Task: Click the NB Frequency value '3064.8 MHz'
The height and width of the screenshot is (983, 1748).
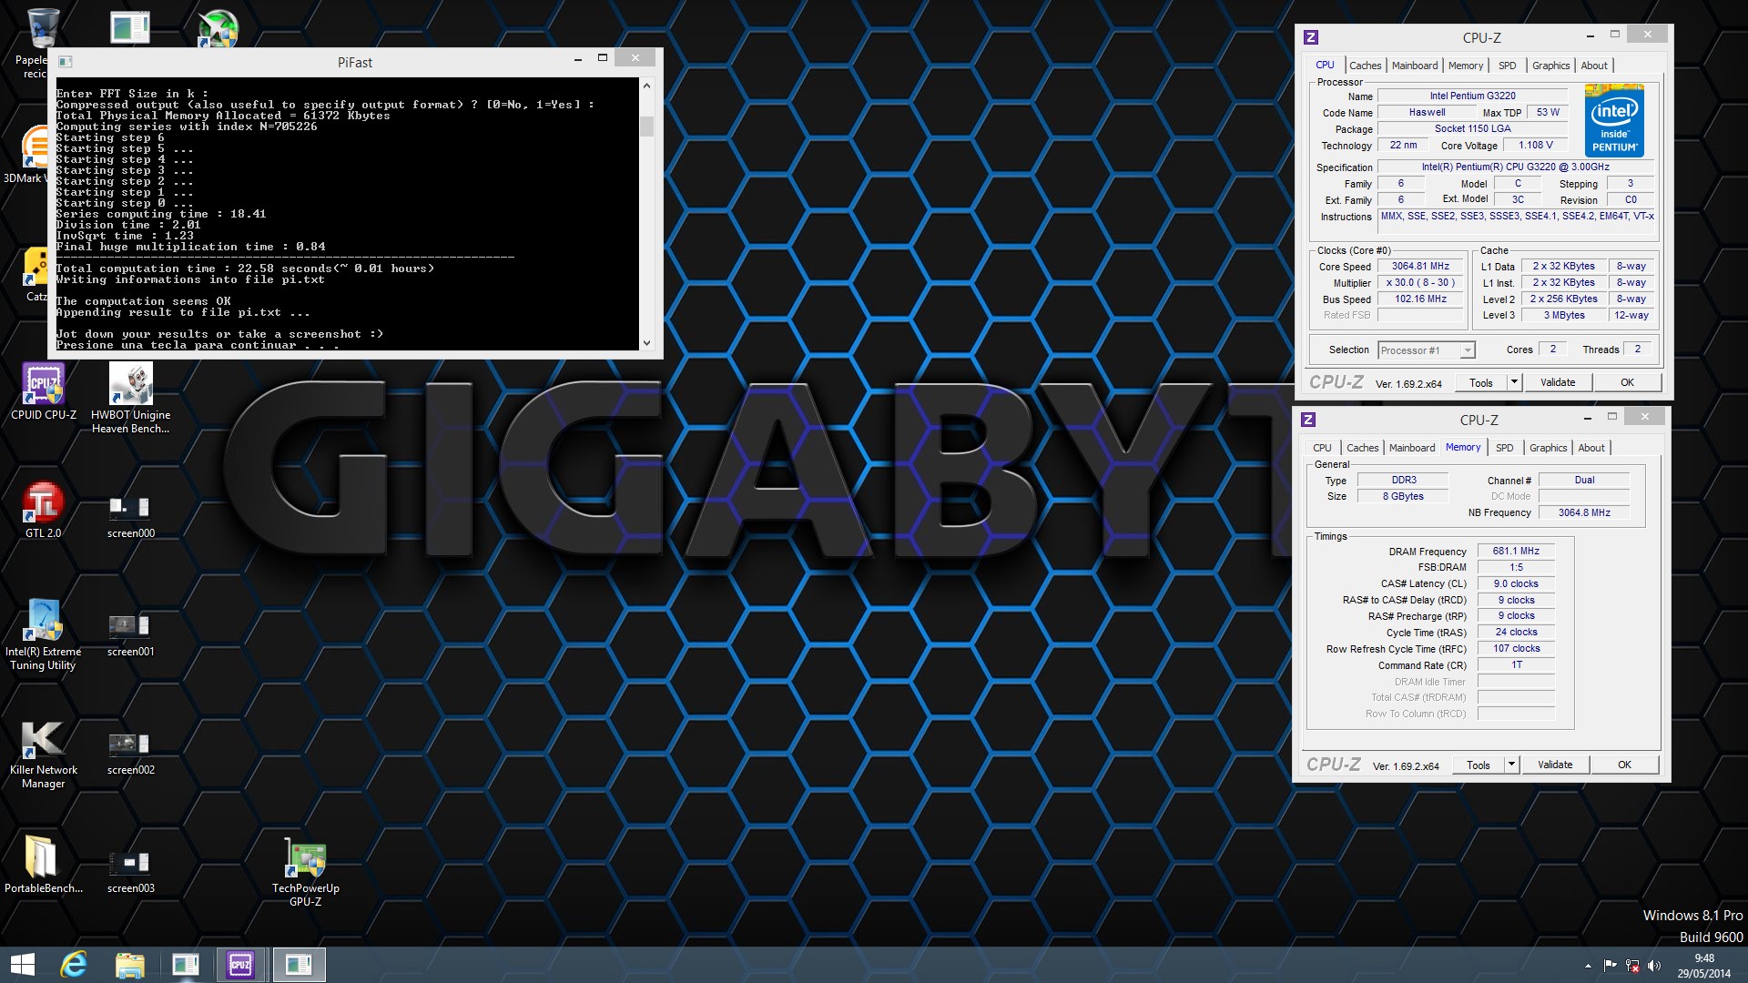Action: tap(1584, 513)
